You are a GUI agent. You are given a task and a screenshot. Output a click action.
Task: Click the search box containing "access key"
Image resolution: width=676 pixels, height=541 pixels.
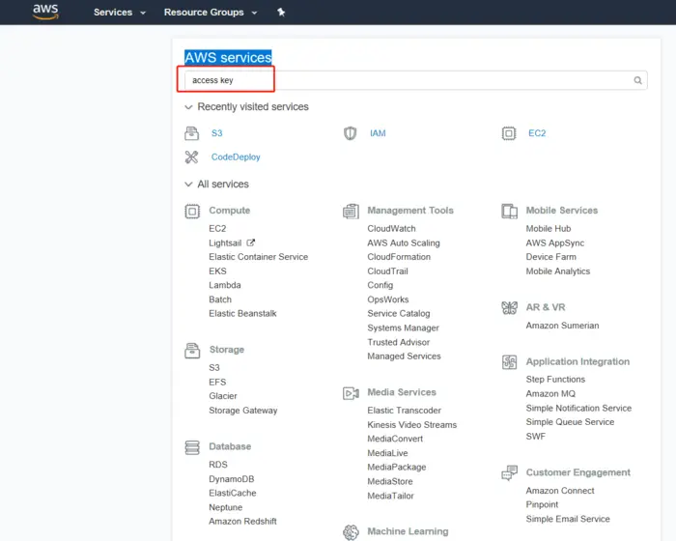click(x=406, y=81)
